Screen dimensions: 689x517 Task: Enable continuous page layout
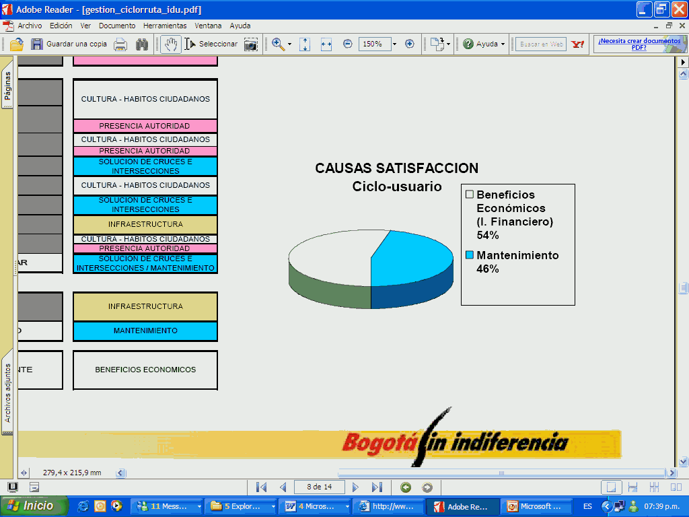(x=632, y=487)
